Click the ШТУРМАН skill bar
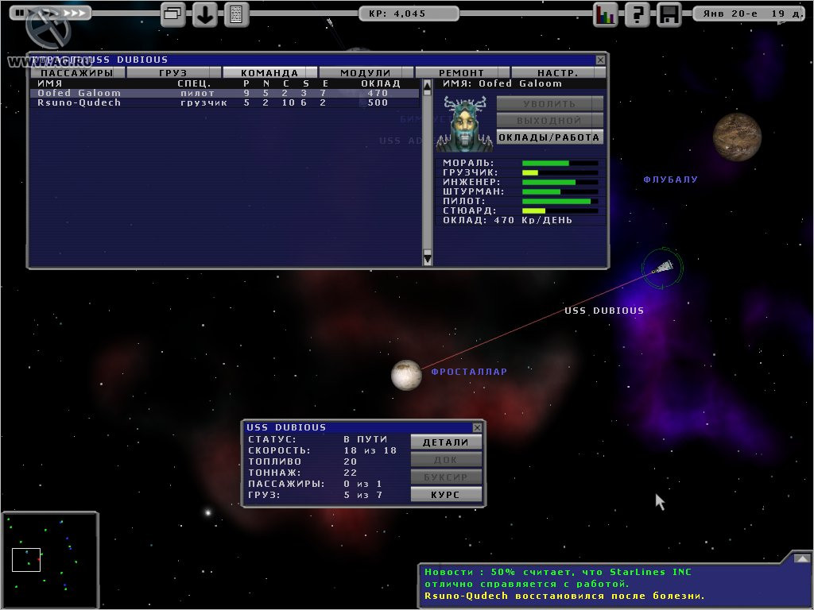Screen dimensions: 814x610 click(x=560, y=191)
